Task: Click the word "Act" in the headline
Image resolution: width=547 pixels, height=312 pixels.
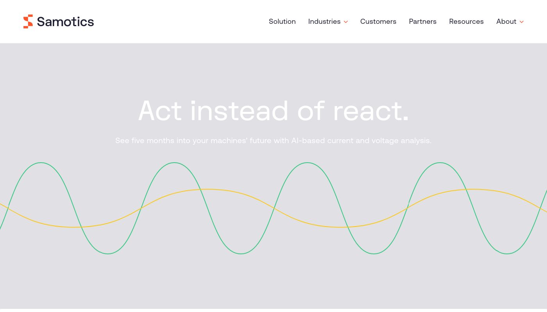Action: point(160,111)
